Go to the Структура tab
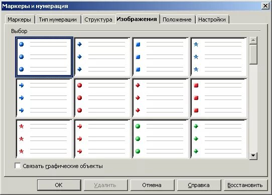Screen dimensions: 272x195 tap(98, 19)
